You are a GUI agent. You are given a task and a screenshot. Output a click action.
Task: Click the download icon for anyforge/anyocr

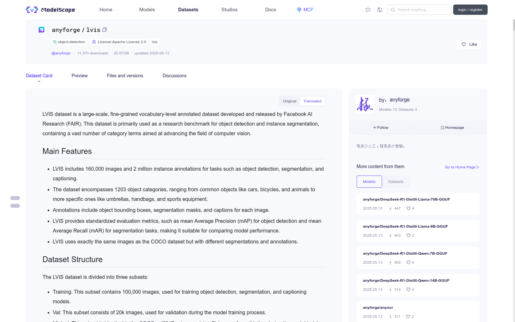pos(390,317)
